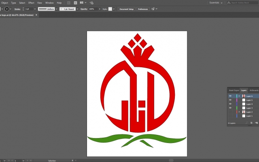Click the Opacity label link
The height and width of the screenshot is (162, 259).
[84, 9]
